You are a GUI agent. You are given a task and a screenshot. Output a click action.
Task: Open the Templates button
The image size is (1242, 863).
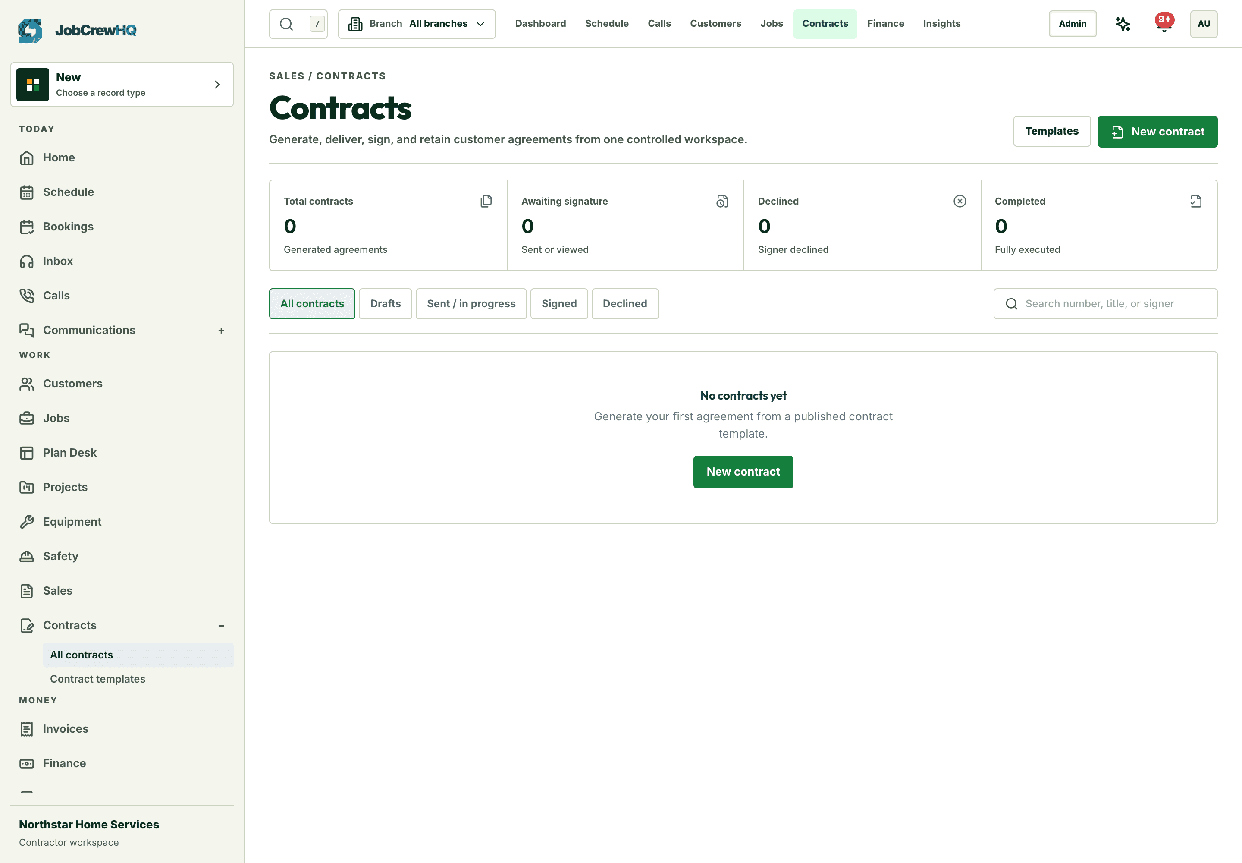(x=1051, y=132)
